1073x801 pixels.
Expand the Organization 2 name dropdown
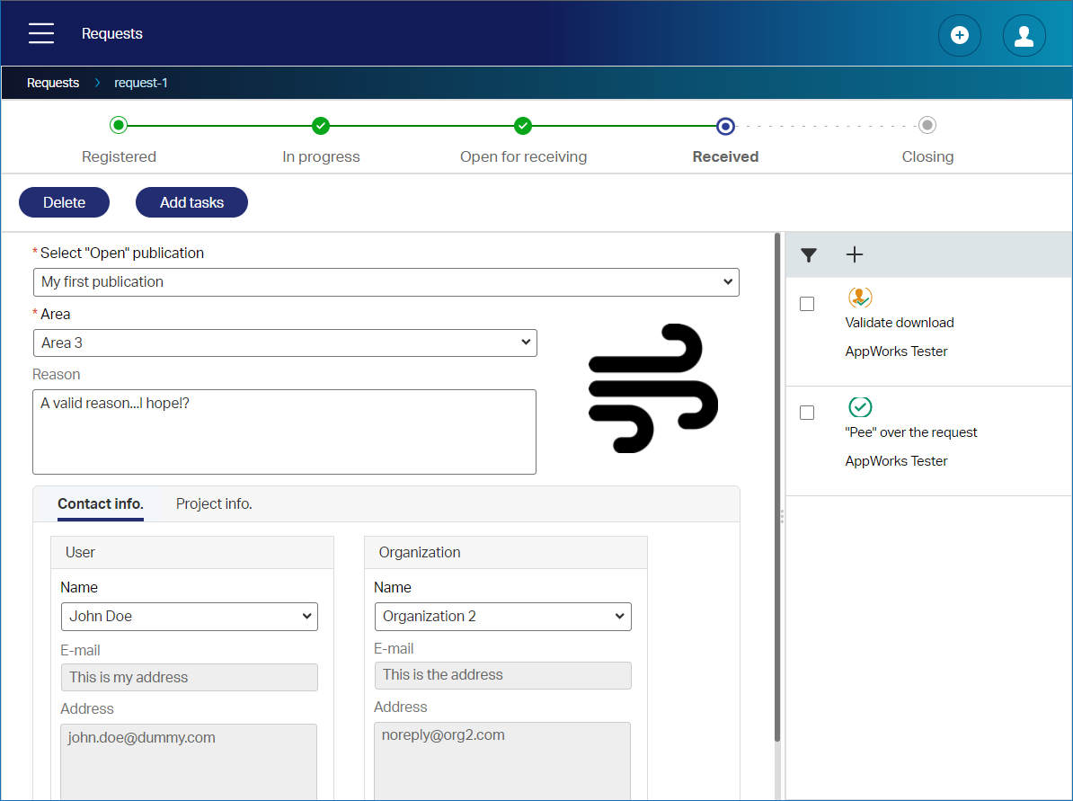[x=502, y=617]
